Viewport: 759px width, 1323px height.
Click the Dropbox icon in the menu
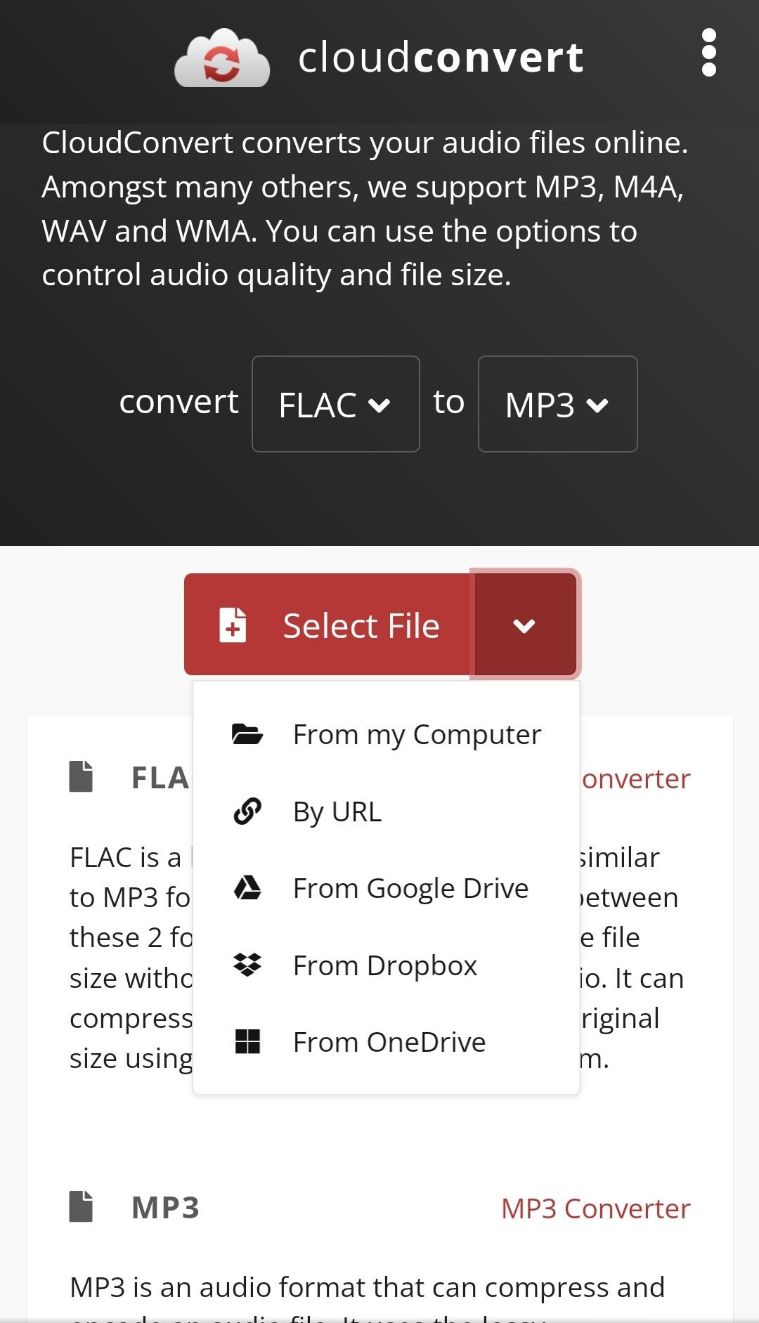click(x=247, y=965)
